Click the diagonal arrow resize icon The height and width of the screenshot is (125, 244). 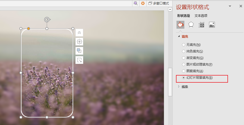79,60
